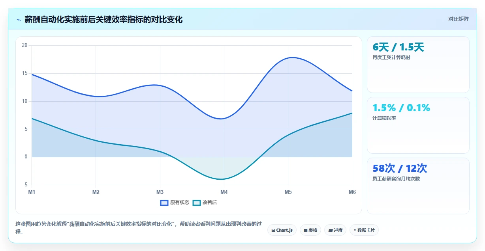Click the M4 axis label
This screenshot has height=251, width=485.
click(x=224, y=192)
